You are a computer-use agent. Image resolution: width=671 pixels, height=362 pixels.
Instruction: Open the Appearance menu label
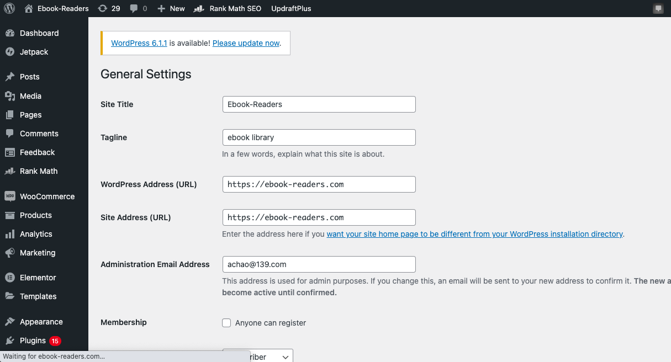41,322
